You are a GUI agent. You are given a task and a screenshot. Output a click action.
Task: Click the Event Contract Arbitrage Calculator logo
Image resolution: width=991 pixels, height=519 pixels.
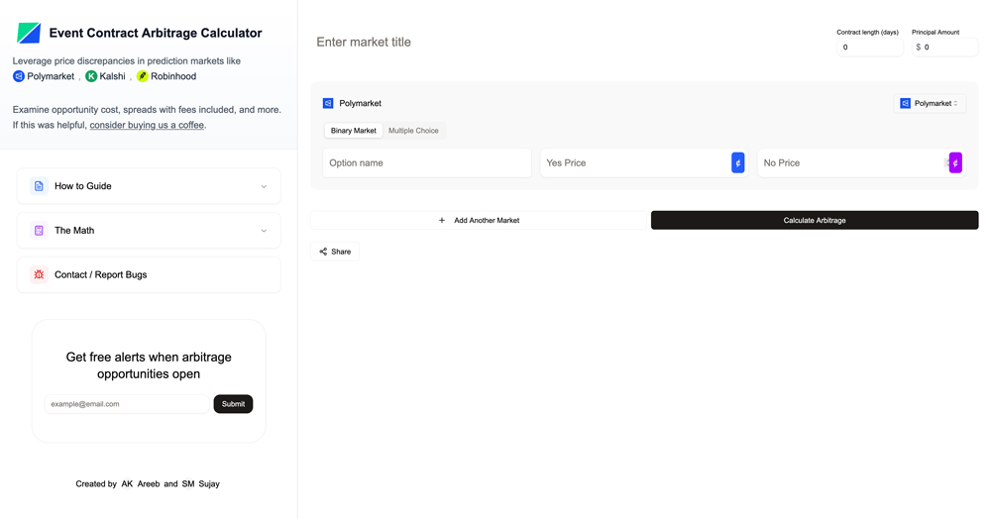pyautogui.click(x=29, y=34)
